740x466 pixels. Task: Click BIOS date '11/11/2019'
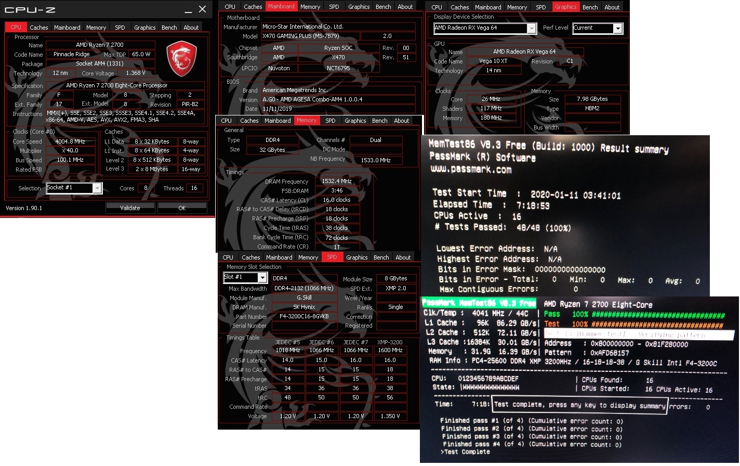338,109
